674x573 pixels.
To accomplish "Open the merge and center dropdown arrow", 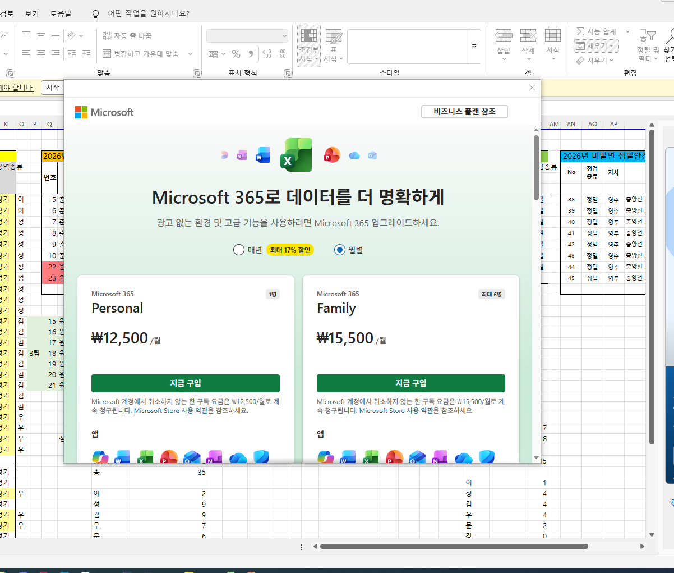I will click(190, 54).
